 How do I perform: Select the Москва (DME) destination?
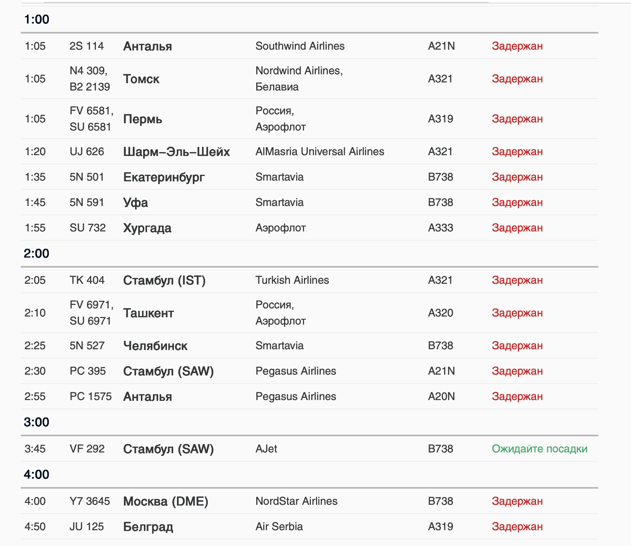pos(165,501)
